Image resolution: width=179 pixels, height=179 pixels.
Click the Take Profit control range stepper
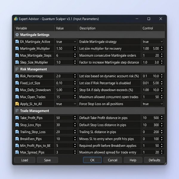coord(162,118)
